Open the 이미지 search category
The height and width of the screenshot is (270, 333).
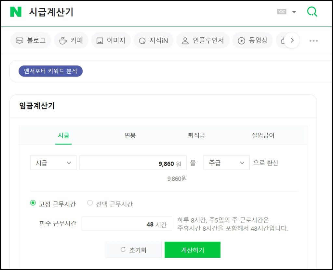coord(111,41)
